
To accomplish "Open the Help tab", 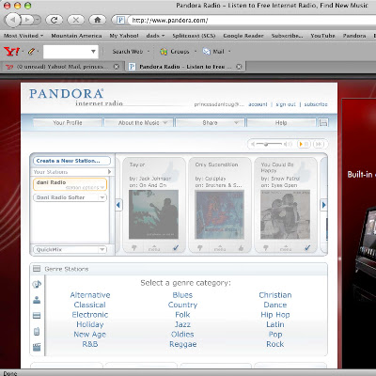I will (281, 123).
